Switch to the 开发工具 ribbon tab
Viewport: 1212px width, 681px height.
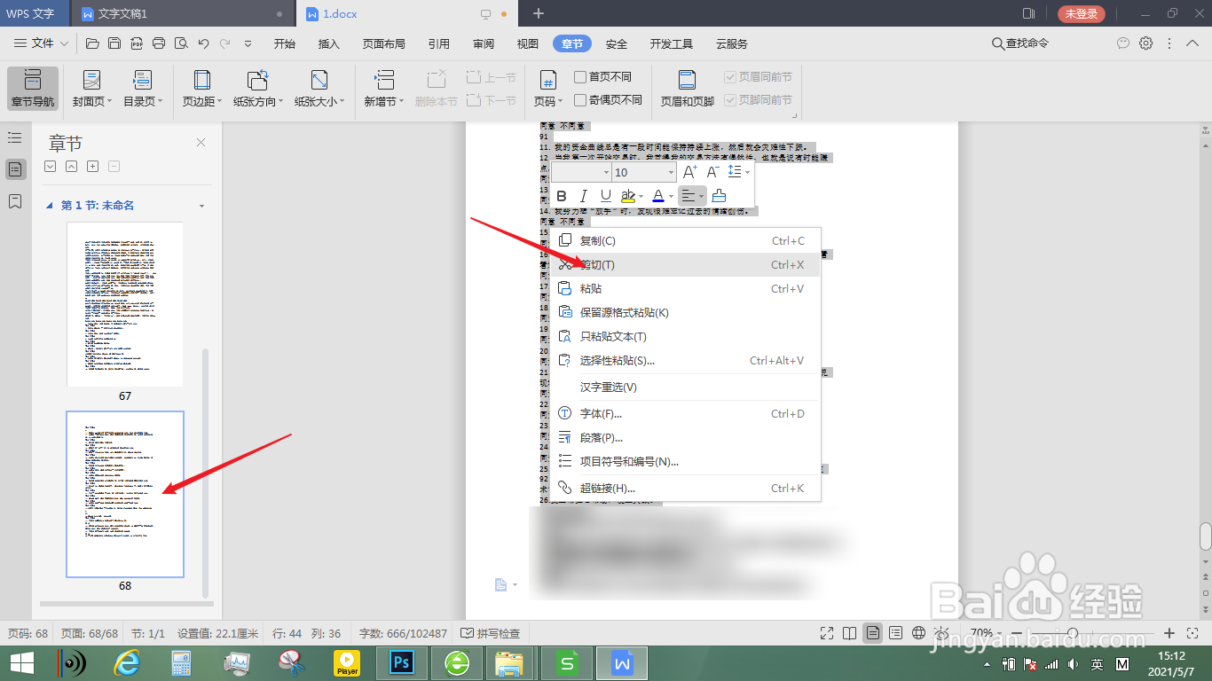(672, 43)
